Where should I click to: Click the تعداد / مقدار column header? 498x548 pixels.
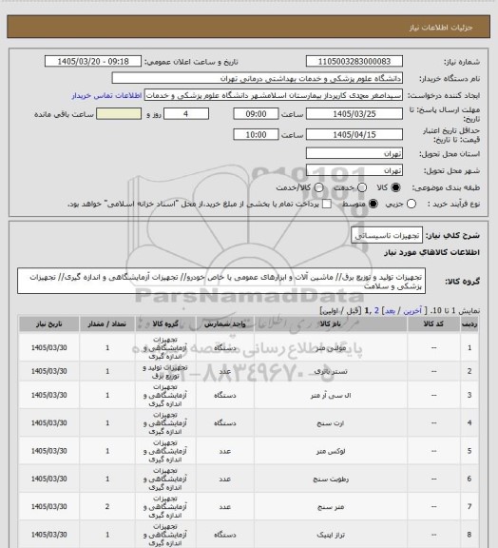point(107,324)
